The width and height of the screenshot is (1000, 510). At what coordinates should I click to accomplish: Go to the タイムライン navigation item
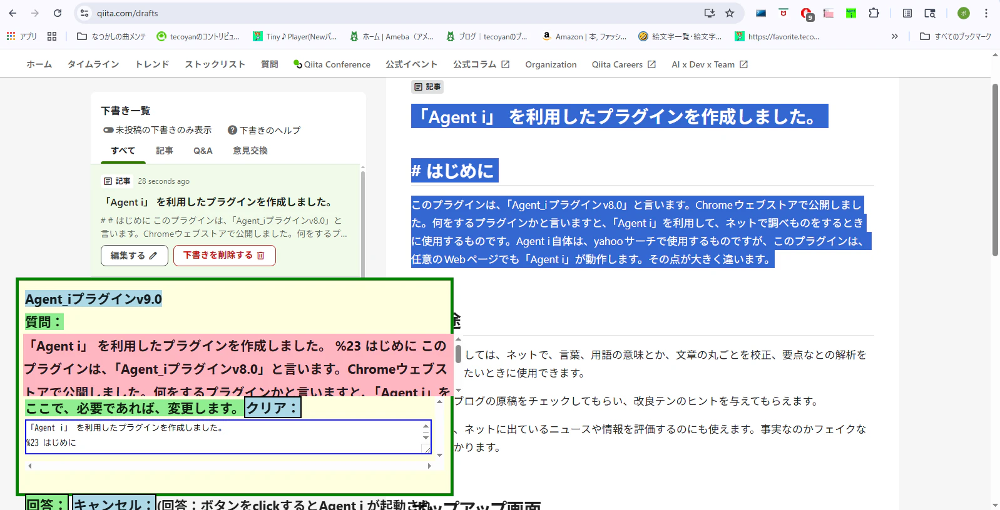coord(93,64)
